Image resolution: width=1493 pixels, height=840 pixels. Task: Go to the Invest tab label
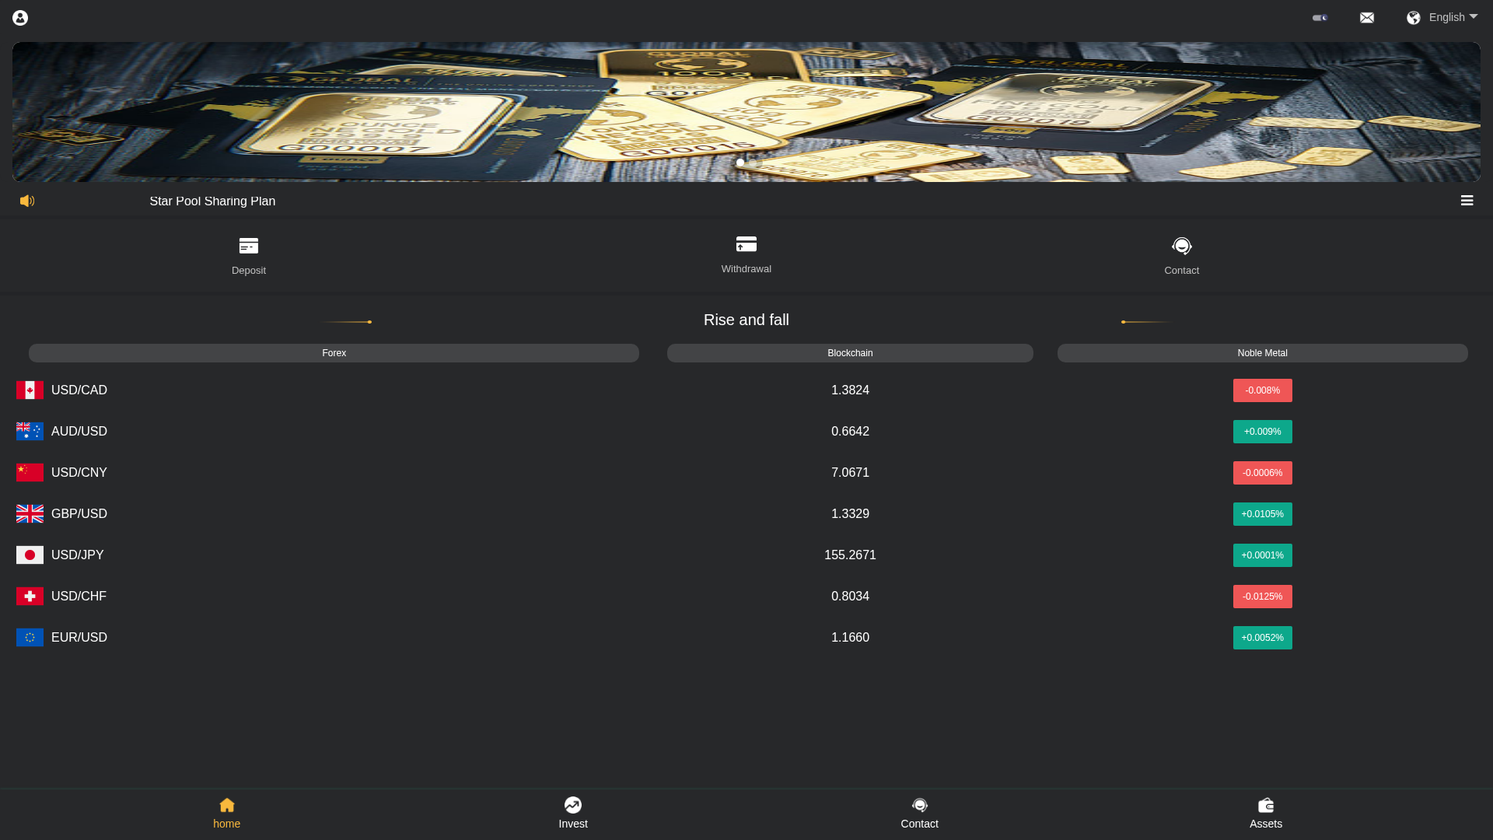tap(573, 824)
